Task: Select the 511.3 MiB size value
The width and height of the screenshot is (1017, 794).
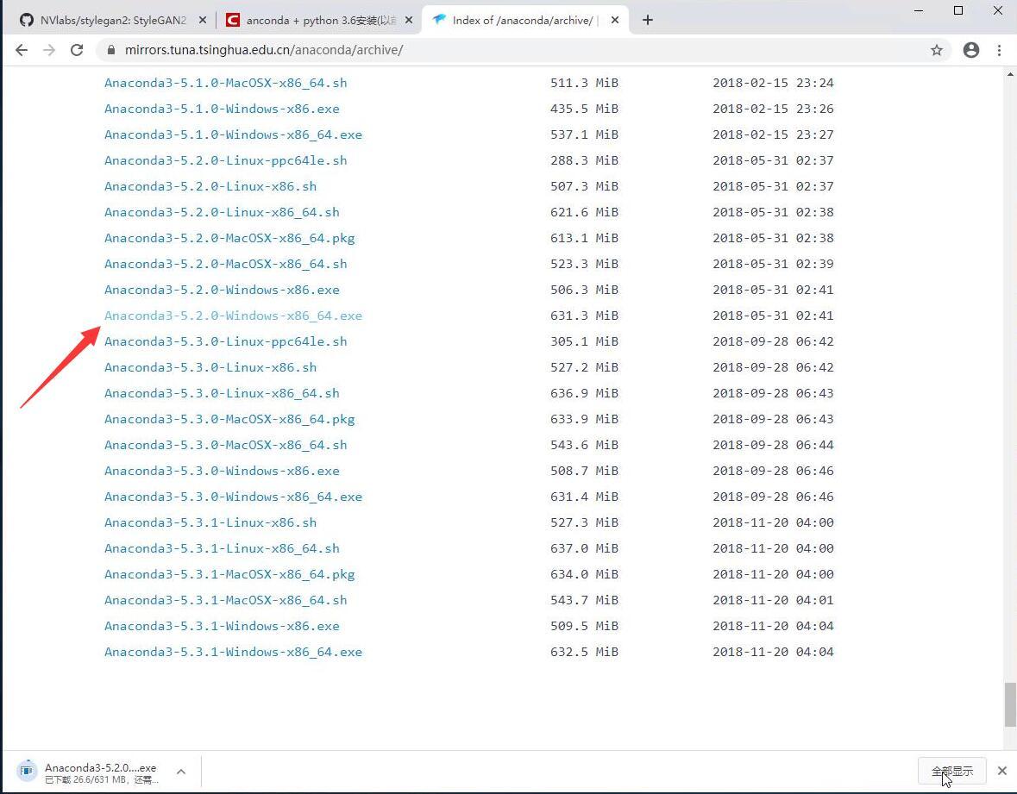Action: click(x=584, y=83)
